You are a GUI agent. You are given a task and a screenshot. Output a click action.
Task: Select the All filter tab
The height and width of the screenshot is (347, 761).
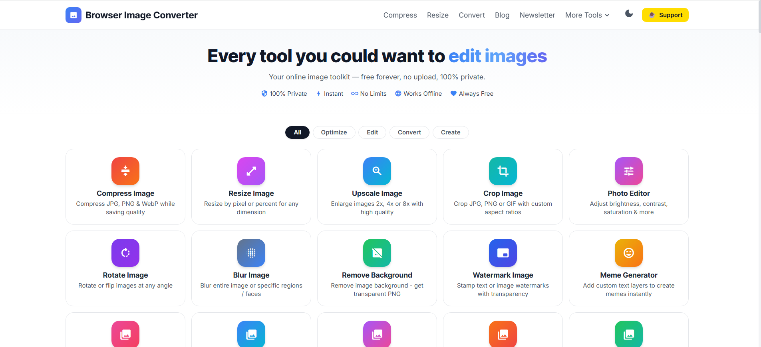tap(297, 132)
